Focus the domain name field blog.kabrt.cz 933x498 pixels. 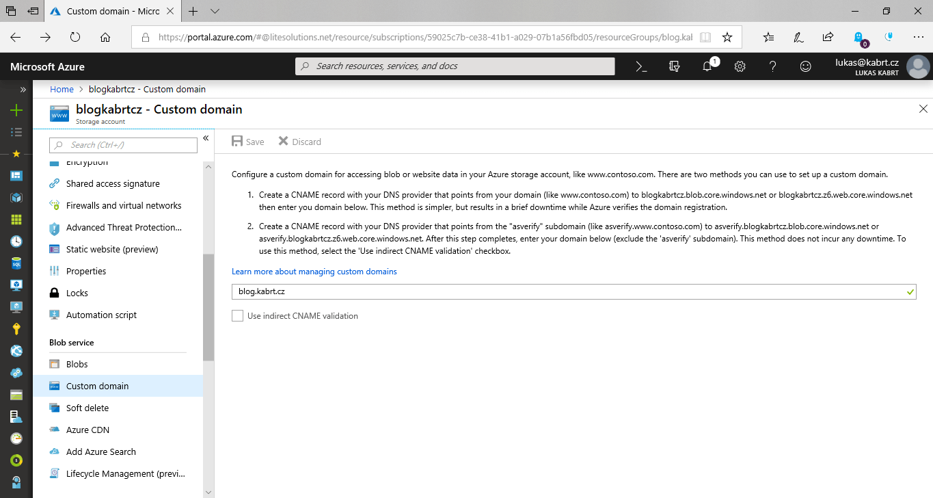pyautogui.click(x=573, y=291)
